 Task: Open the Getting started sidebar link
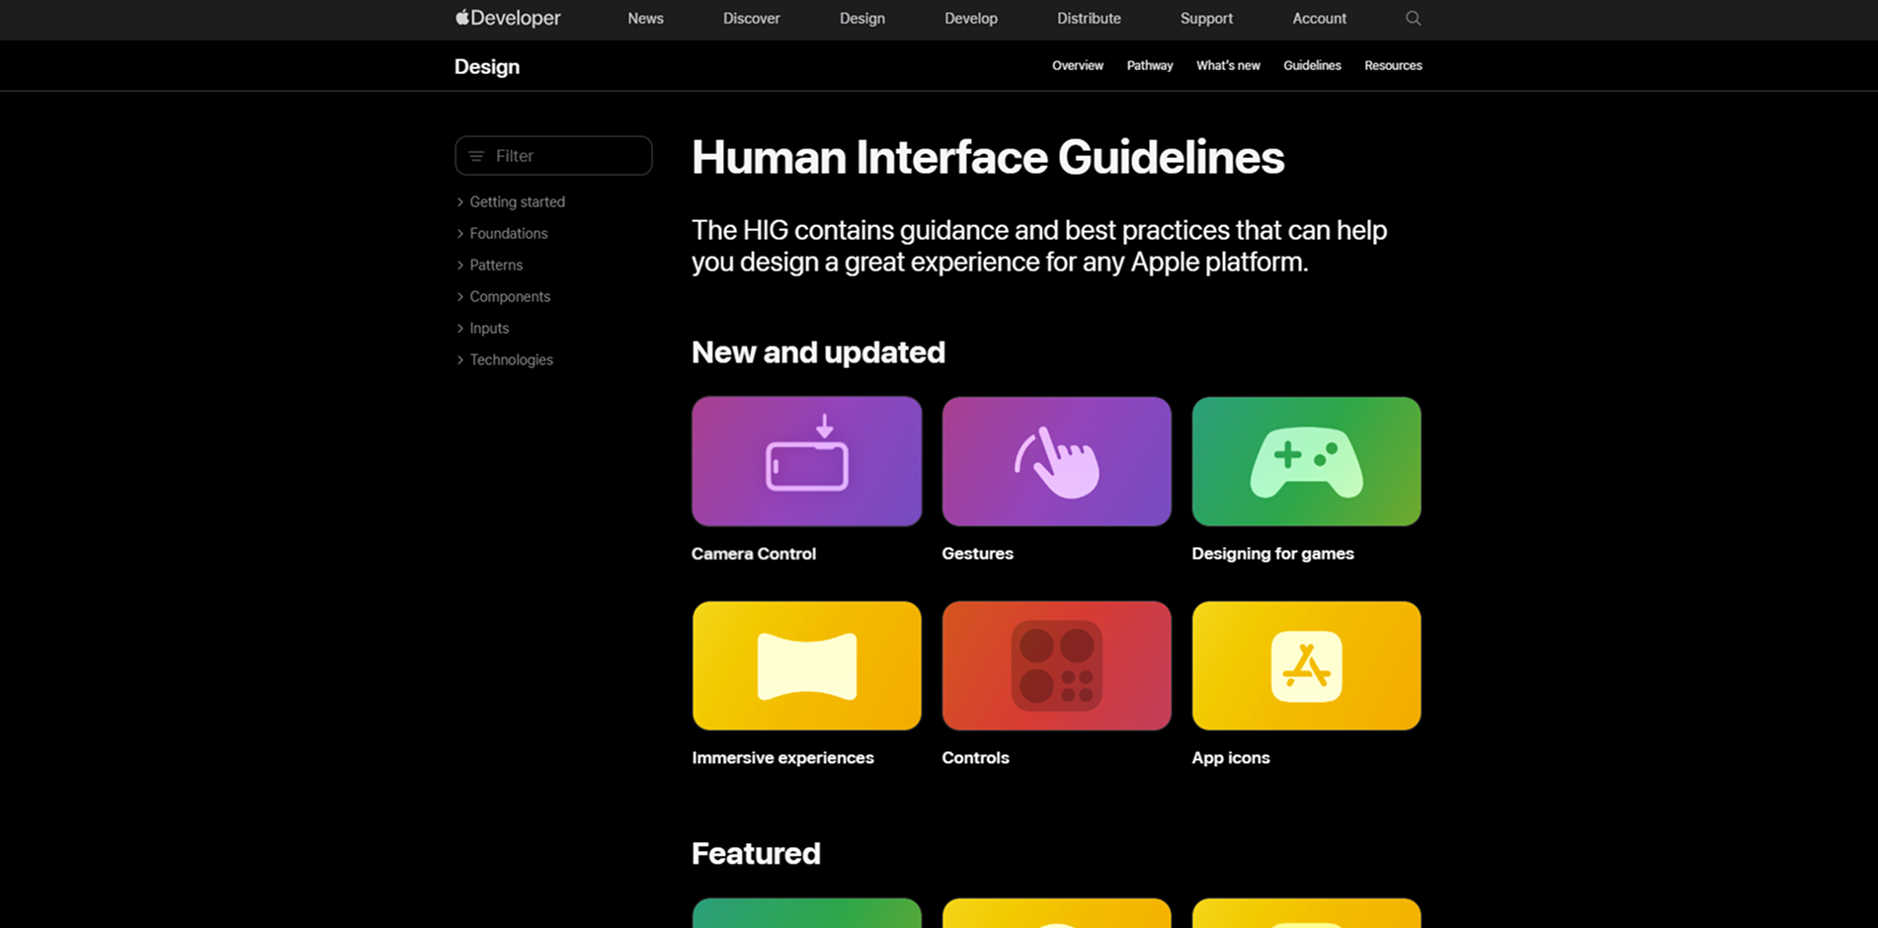point(517,201)
